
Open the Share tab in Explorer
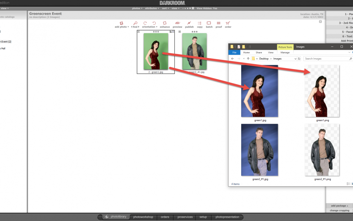pos(259,52)
